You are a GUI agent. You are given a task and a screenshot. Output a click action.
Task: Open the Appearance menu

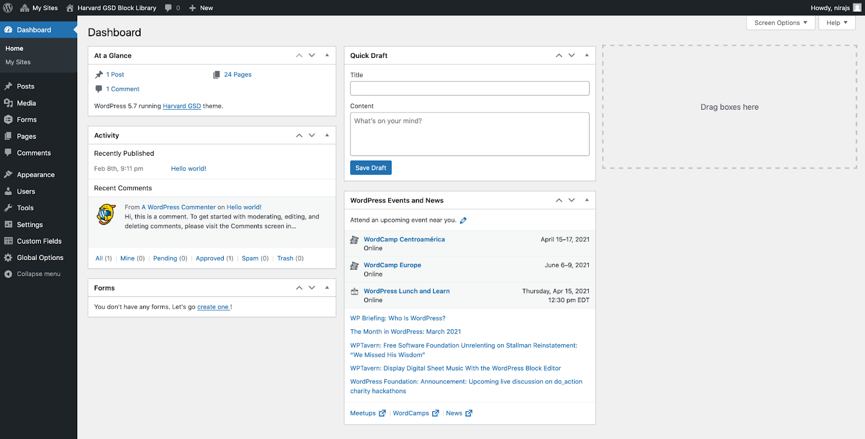coord(36,175)
